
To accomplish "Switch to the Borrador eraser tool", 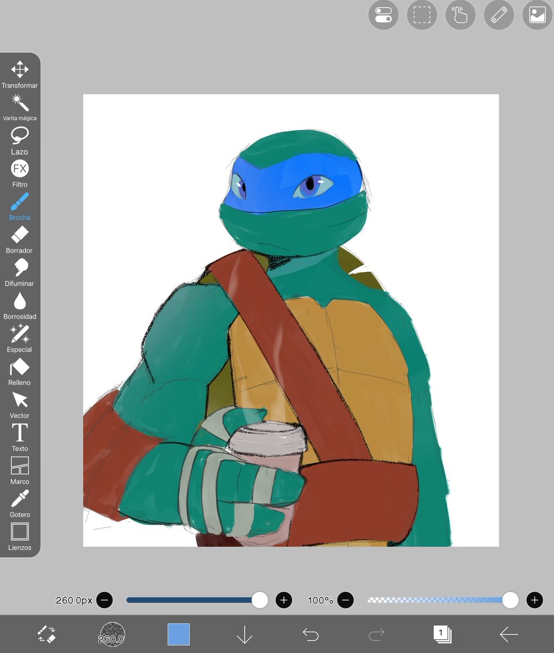I will coord(20,240).
